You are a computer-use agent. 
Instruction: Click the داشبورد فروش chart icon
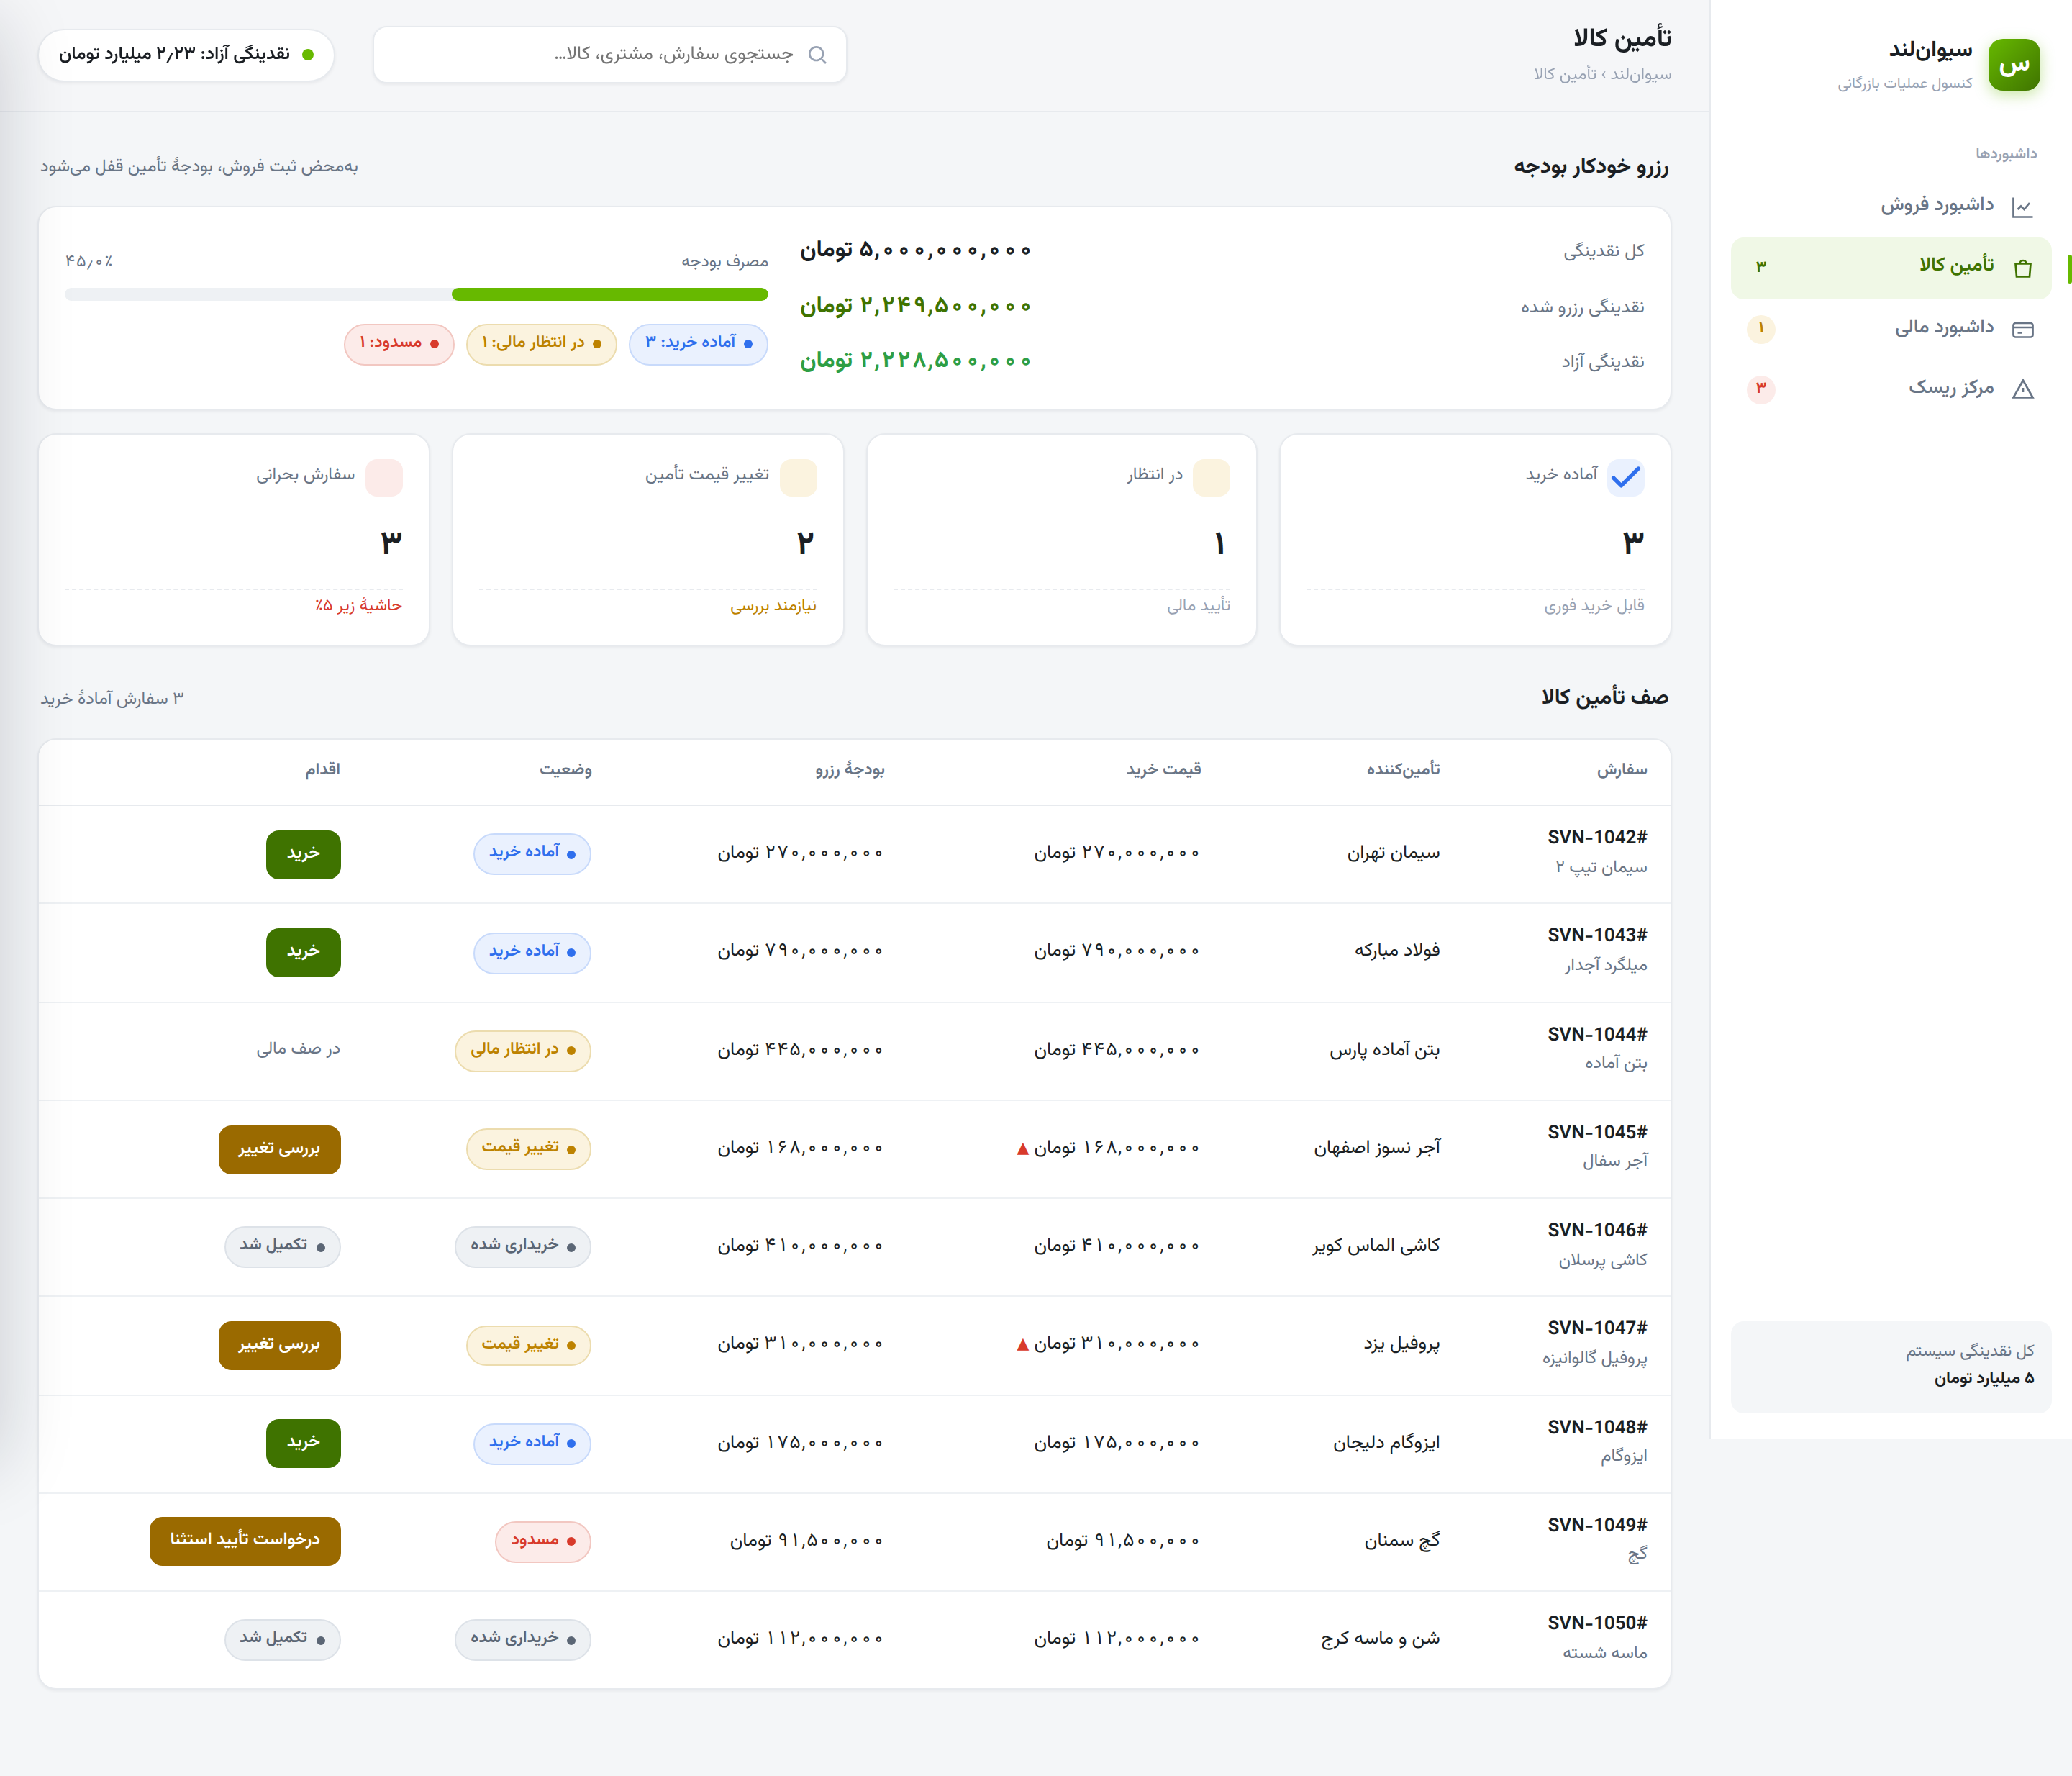[2022, 207]
